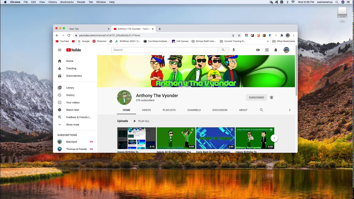Open Spotlight search in menu bar

tap(337, 2)
